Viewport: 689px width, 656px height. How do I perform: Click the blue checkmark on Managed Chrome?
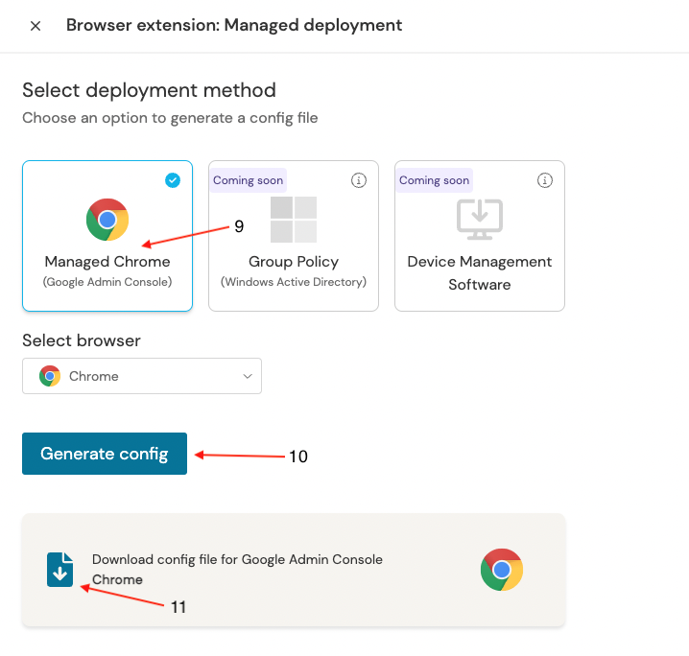pos(173,180)
